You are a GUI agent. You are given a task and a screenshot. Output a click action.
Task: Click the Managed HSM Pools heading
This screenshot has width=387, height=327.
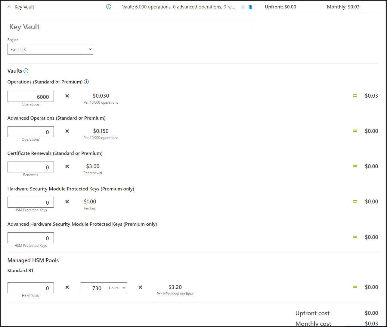pos(33,260)
